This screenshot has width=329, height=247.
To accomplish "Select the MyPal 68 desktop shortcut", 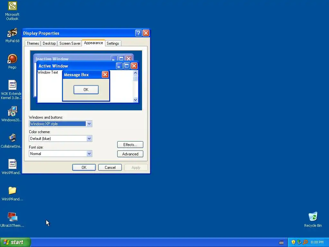I will pyautogui.click(x=12, y=35).
